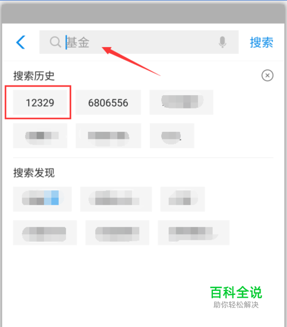The width and height of the screenshot is (287, 327).
Task: Select wide middle chip under 搜索发现
Action: (116, 199)
